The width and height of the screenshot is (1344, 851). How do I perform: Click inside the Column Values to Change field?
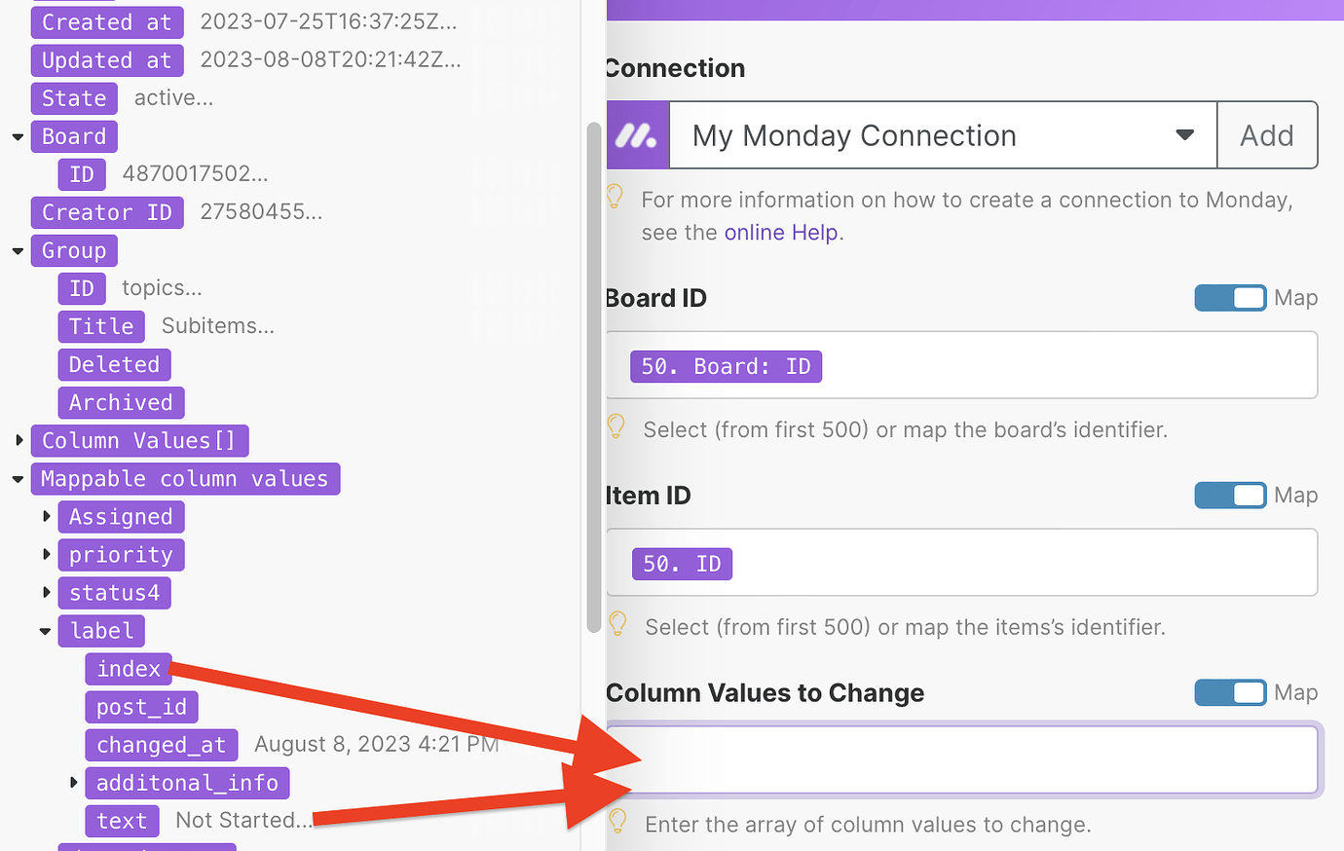click(x=964, y=759)
